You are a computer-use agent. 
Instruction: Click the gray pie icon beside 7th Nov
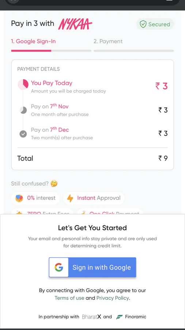click(23, 110)
